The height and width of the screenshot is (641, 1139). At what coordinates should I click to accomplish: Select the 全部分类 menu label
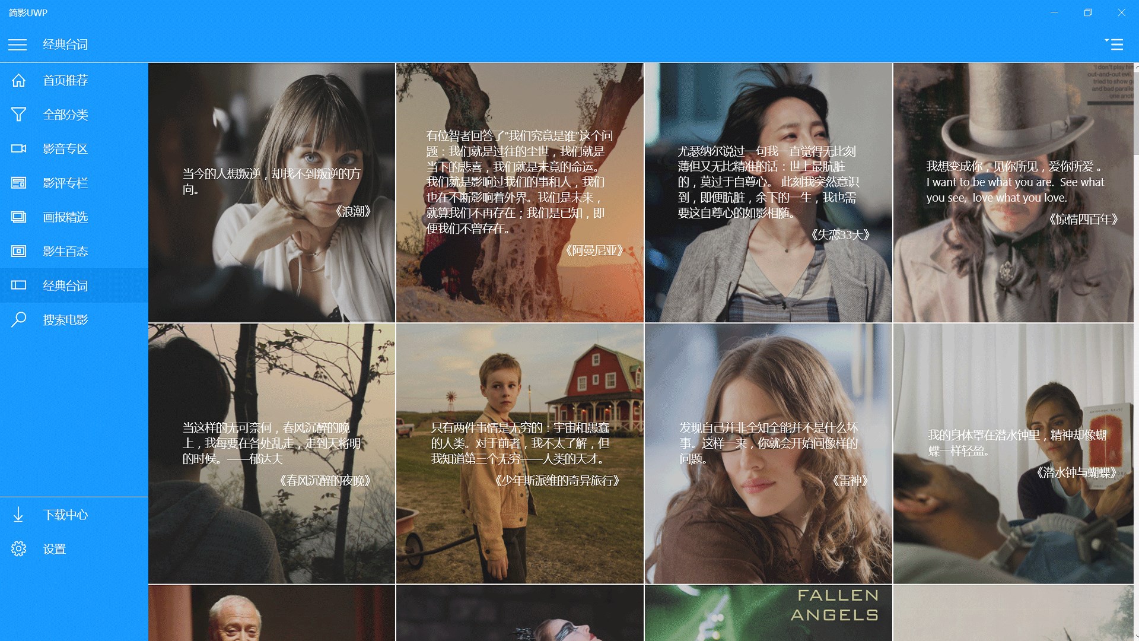65,115
